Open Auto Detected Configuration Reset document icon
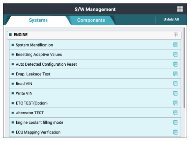Image resolution: width=190 pixels, height=141 pixels. pos(175,64)
